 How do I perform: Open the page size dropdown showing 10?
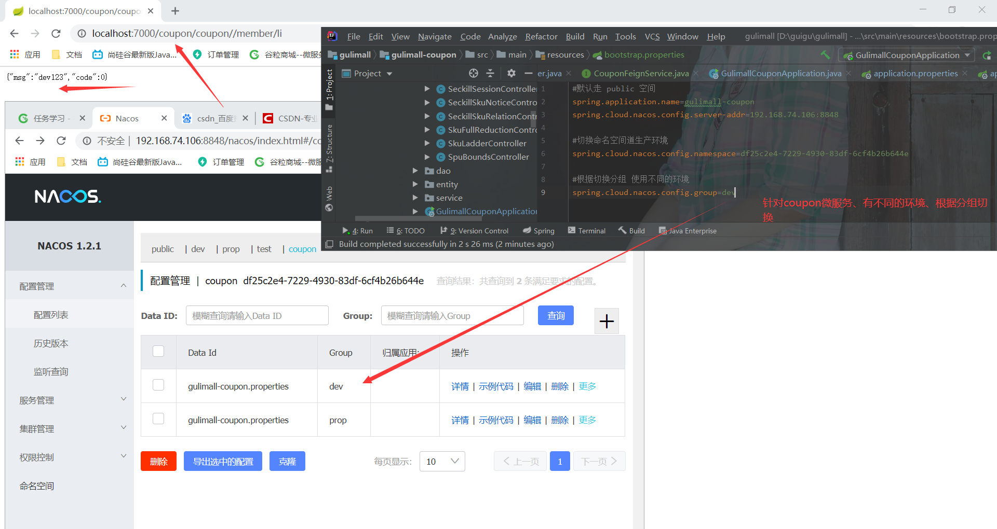click(x=442, y=461)
